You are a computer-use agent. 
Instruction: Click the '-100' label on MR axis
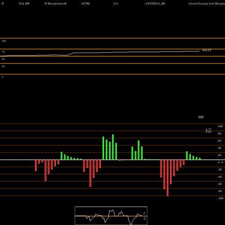(x=220, y=198)
